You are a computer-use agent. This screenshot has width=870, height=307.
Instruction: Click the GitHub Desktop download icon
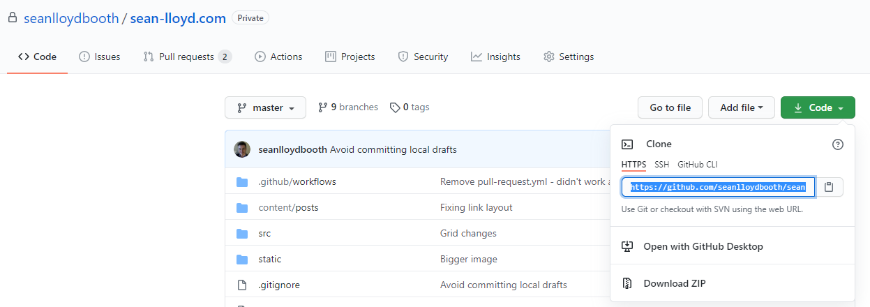click(627, 246)
